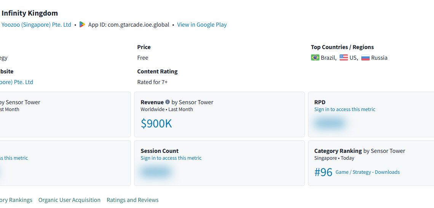The image size is (434, 208).
Task: Switch to the Category Rankings tab
Action: point(16,200)
